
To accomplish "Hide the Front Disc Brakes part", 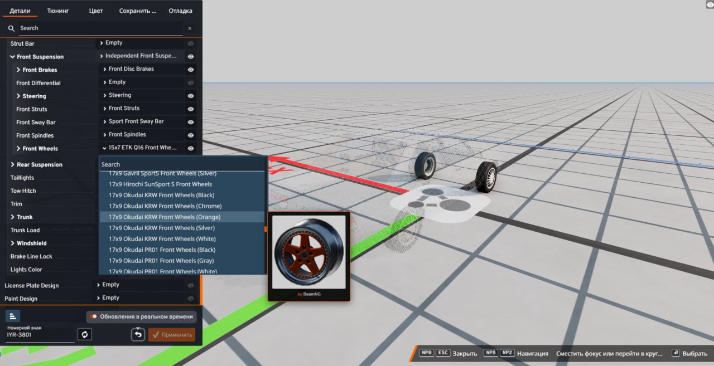I will pyautogui.click(x=191, y=70).
